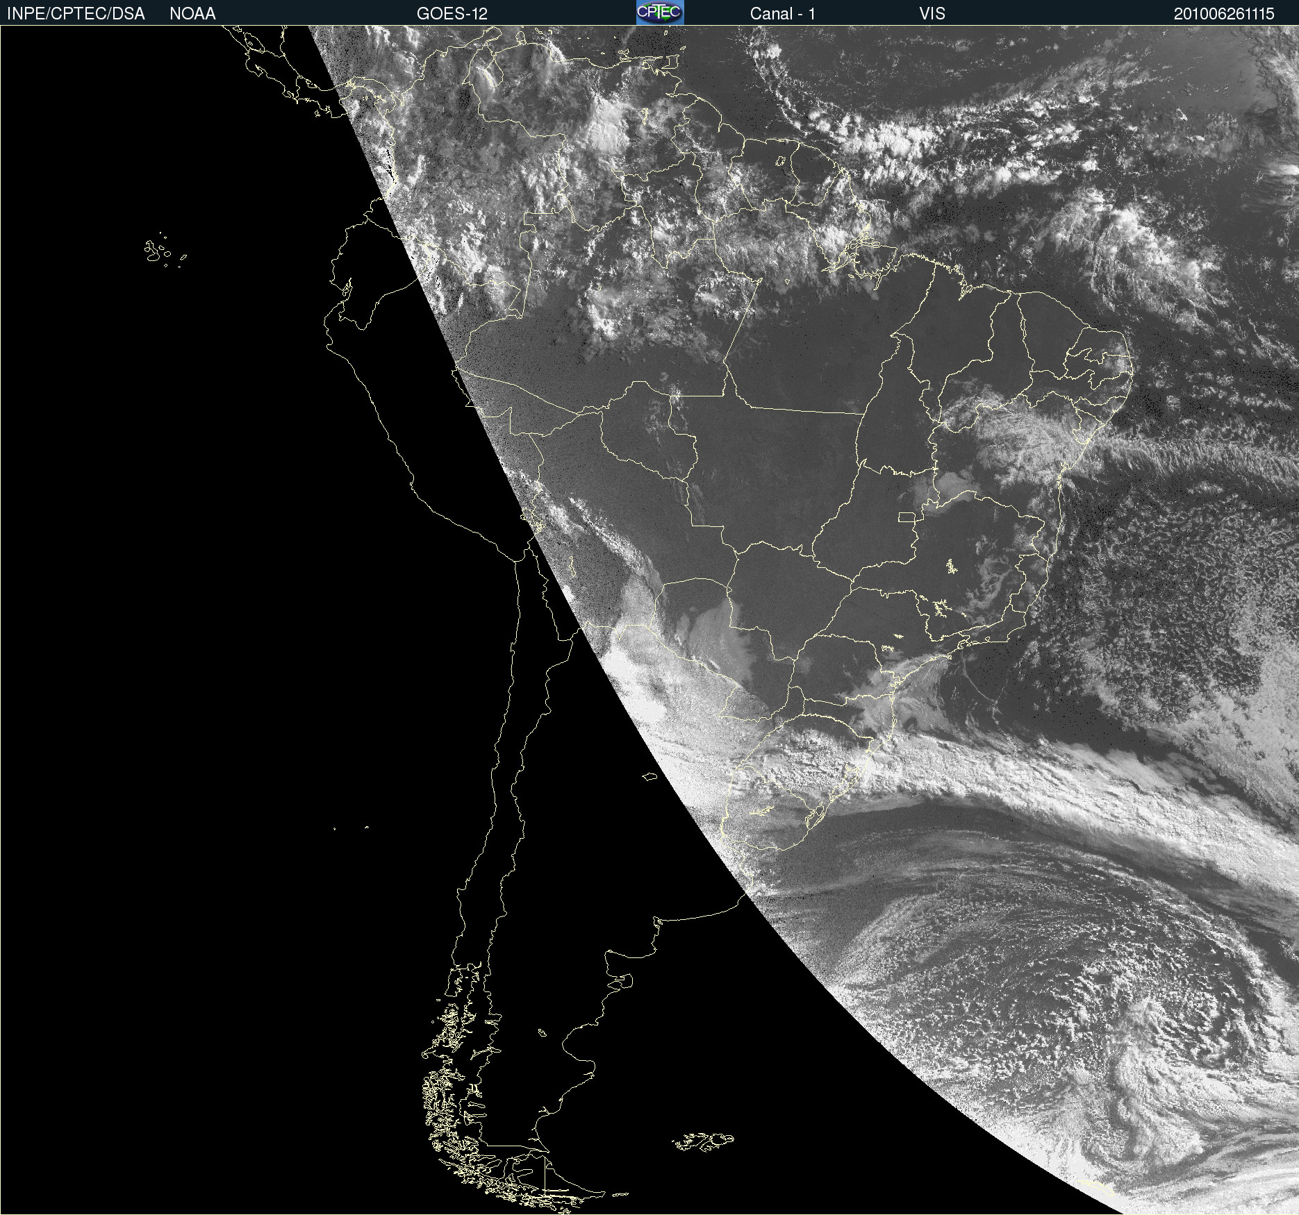The image size is (1299, 1215).
Task: Click the CPTEC logo in header
Action: click(x=660, y=12)
